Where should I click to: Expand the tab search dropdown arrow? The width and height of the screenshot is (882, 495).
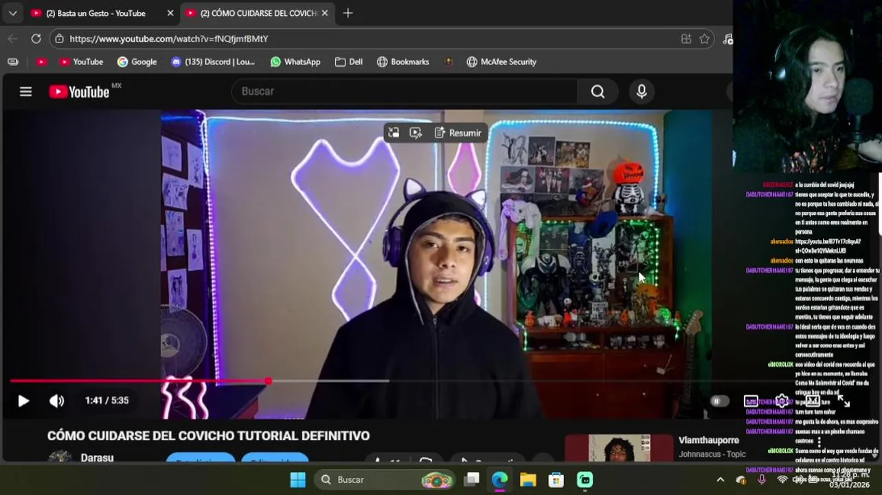coord(12,13)
